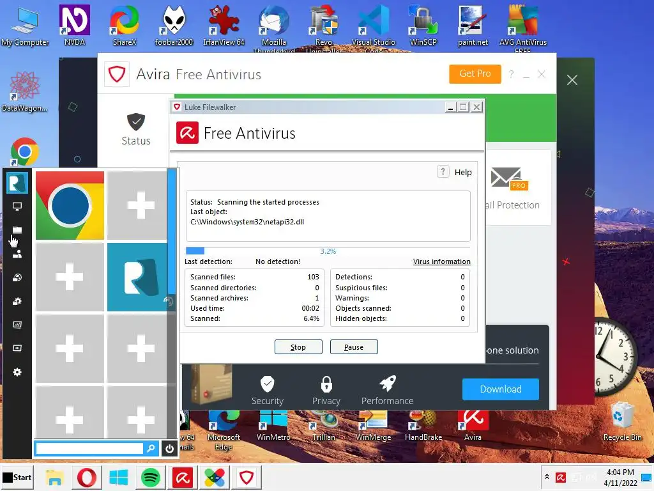Pause the antivirus scan
Screen dimensions: 654x491
[354, 347]
